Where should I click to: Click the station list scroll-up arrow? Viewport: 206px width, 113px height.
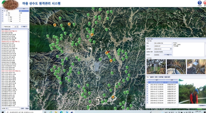[28, 29]
